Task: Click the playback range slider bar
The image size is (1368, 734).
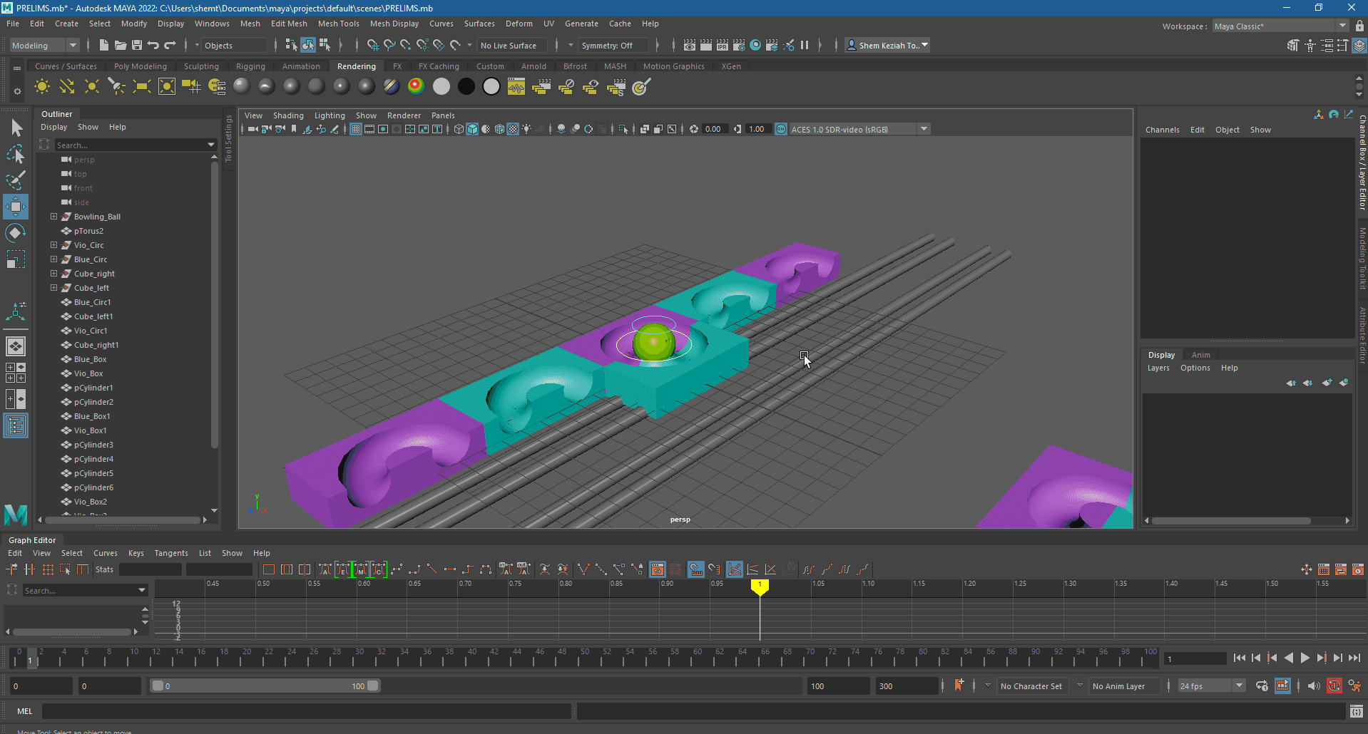Action: pos(264,686)
